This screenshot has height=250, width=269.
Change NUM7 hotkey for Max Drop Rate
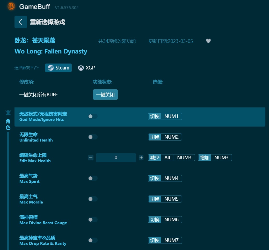[165, 240]
